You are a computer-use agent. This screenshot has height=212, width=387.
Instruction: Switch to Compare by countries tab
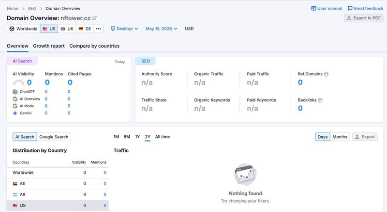click(x=94, y=46)
